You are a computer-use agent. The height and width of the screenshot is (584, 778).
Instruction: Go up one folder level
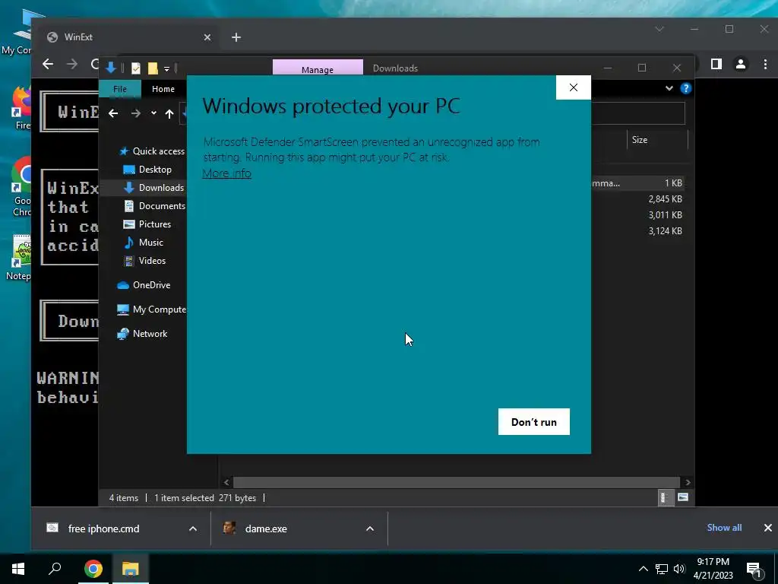tap(169, 114)
